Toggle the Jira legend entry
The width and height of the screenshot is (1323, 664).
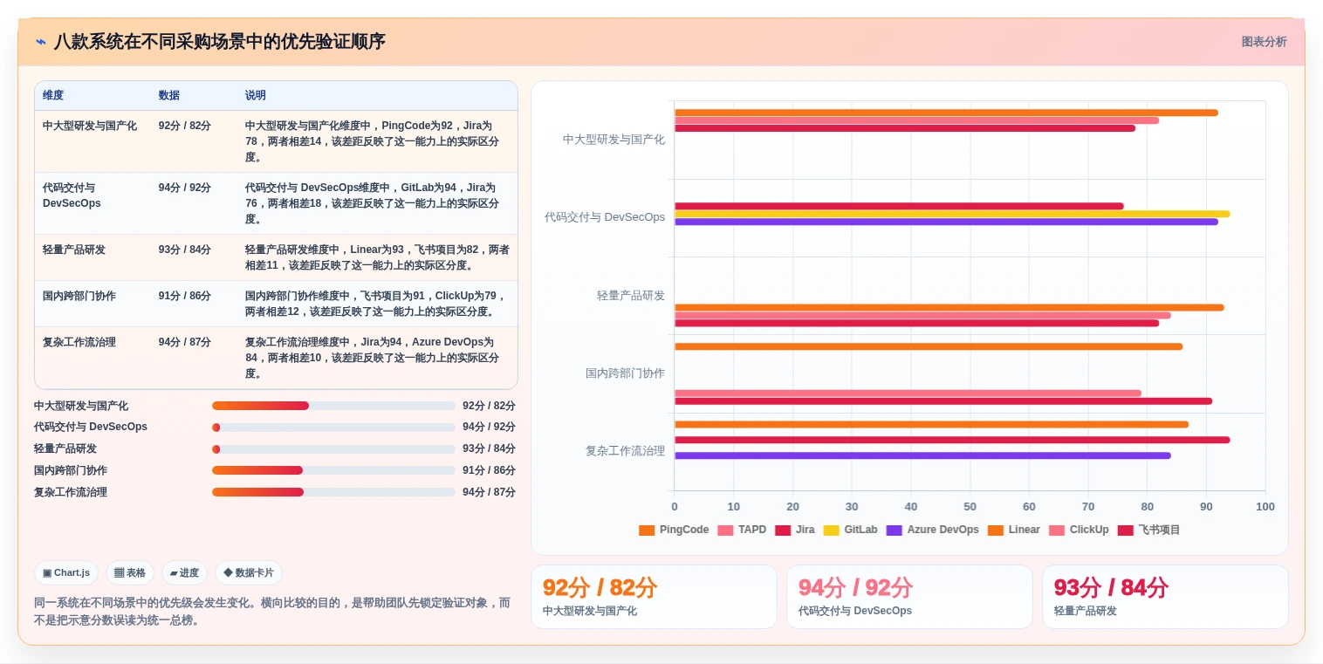[794, 531]
